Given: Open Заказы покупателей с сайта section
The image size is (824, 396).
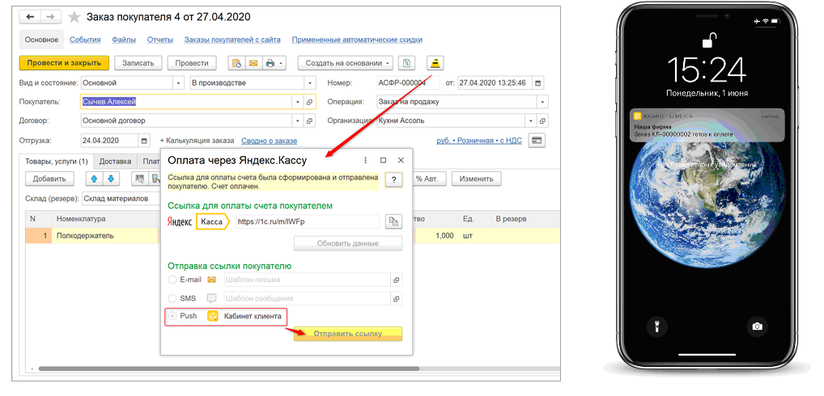Looking at the screenshot, I should 232,40.
